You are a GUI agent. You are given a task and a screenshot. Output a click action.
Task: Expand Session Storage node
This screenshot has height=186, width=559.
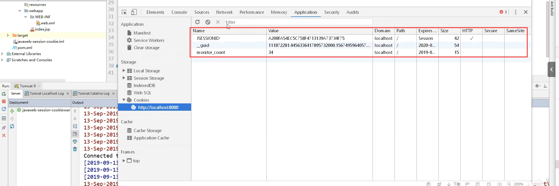(x=124, y=78)
